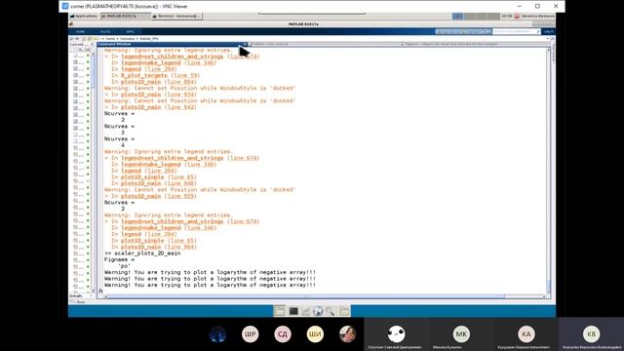The height and width of the screenshot is (351, 624).
Task: Open the APPS ribbon tab
Action: click(x=130, y=31)
